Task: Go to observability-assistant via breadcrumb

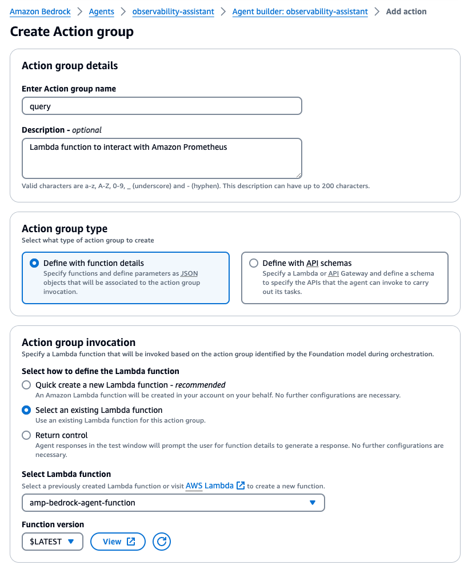Action: [173, 11]
